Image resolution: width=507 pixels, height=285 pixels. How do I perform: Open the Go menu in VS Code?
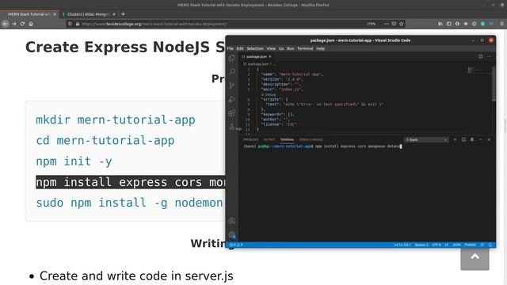(x=281, y=48)
